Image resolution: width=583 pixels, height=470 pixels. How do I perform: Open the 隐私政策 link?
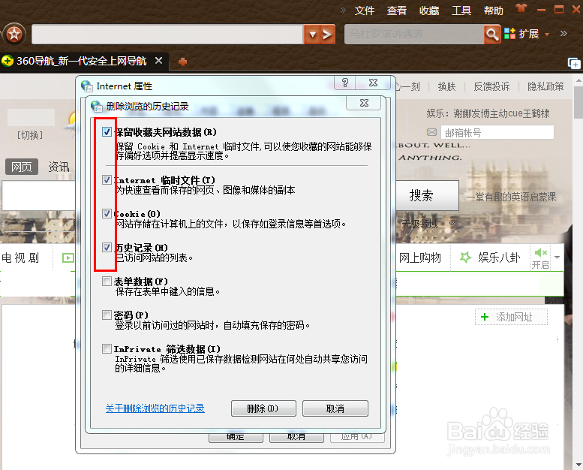pyautogui.click(x=545, y=86)
